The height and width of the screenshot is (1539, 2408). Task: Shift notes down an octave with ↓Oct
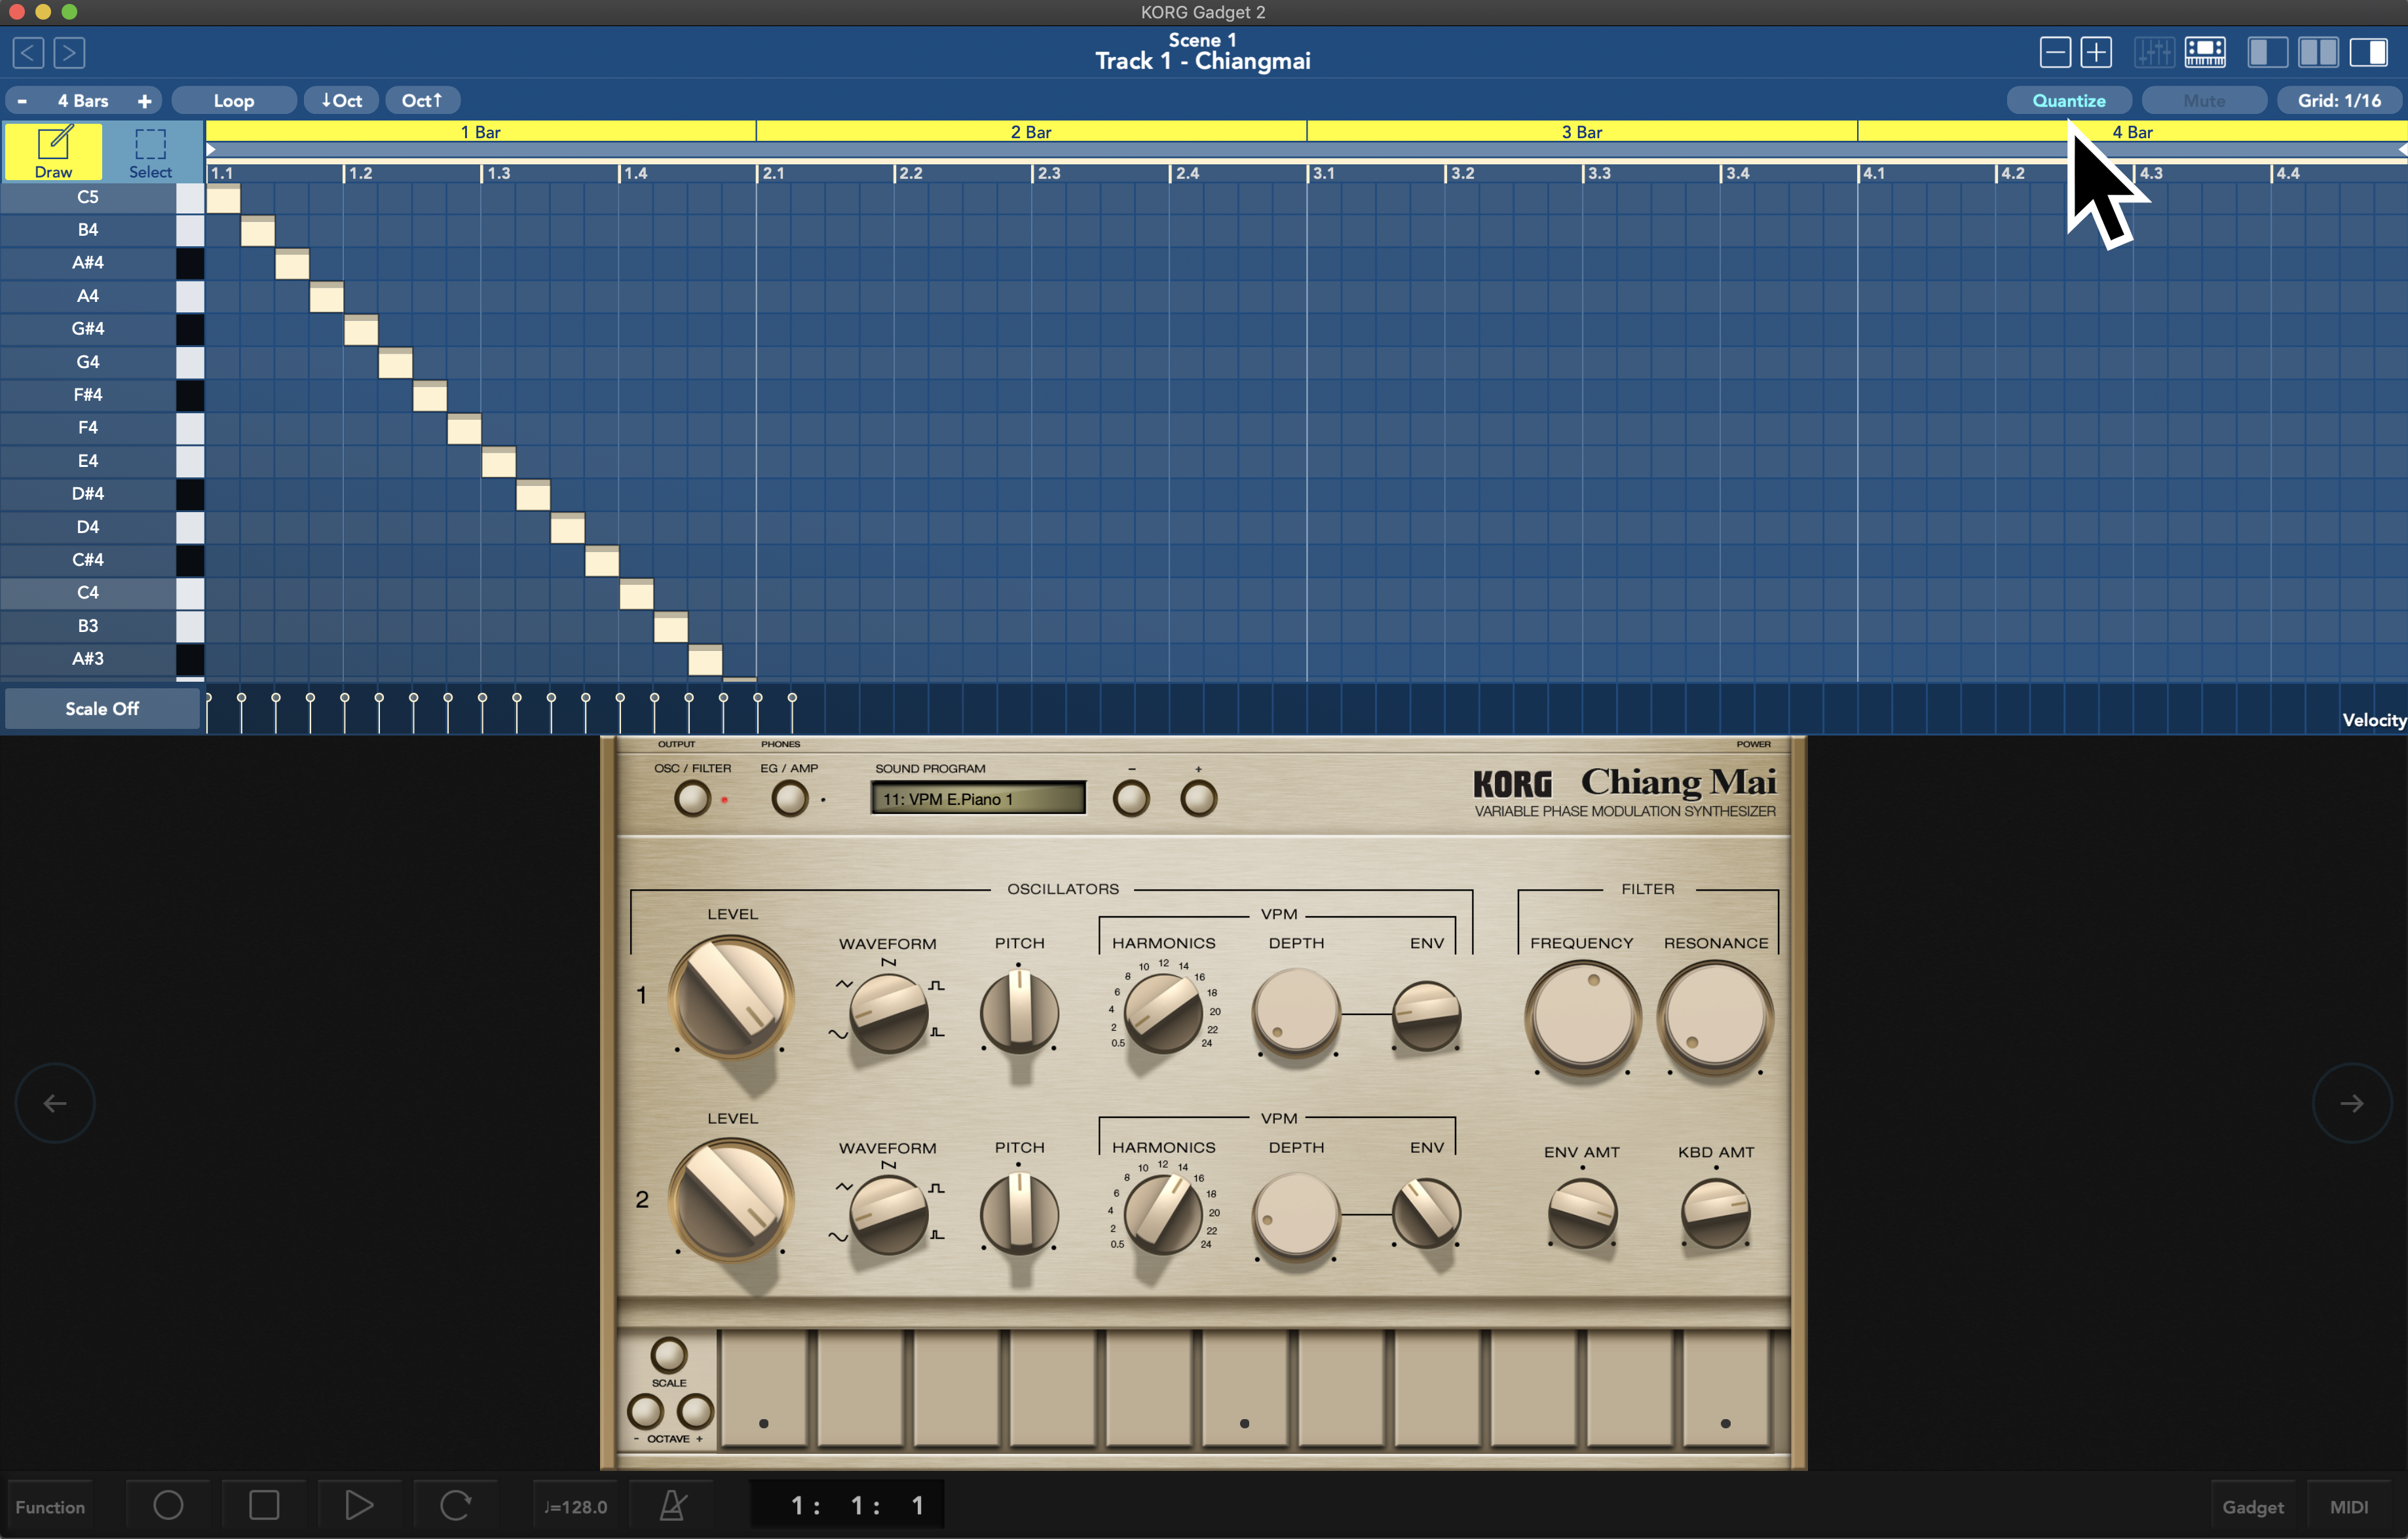[x=342, y=100]
